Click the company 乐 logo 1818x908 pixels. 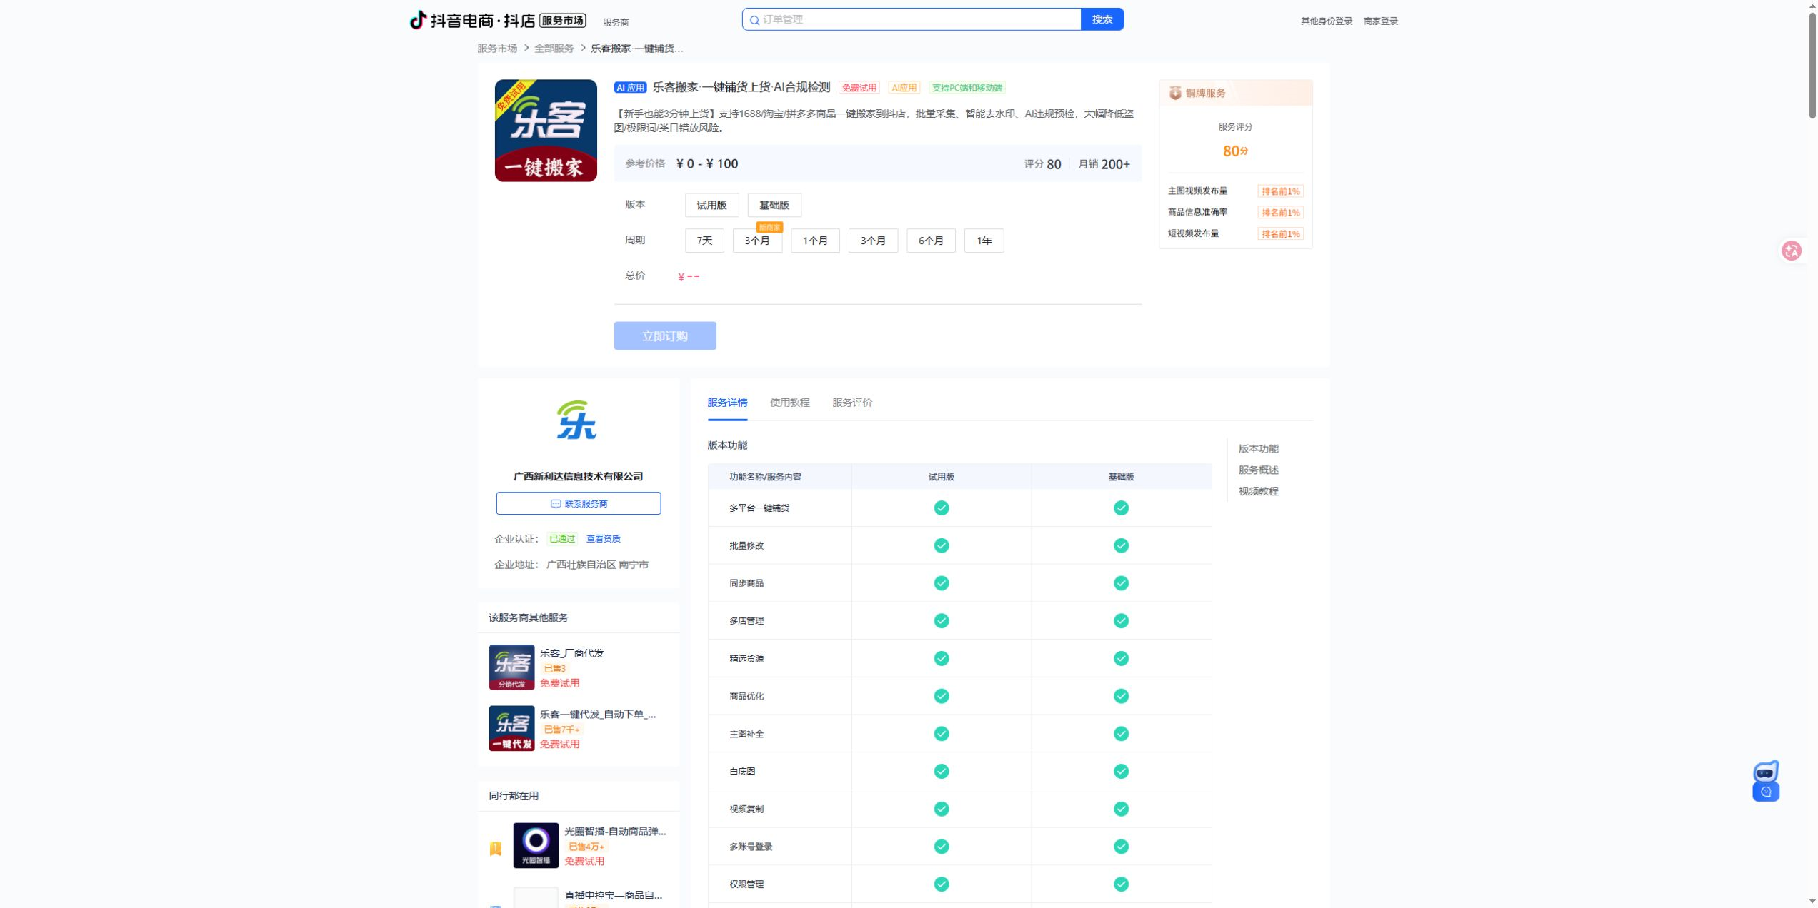coord(577,420)
